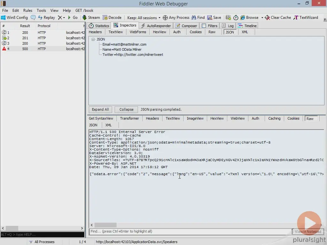Click the GET /book menu item
The height and width of the screenshot is (245, 327).
pyautogui.click(x=84, y=11)
